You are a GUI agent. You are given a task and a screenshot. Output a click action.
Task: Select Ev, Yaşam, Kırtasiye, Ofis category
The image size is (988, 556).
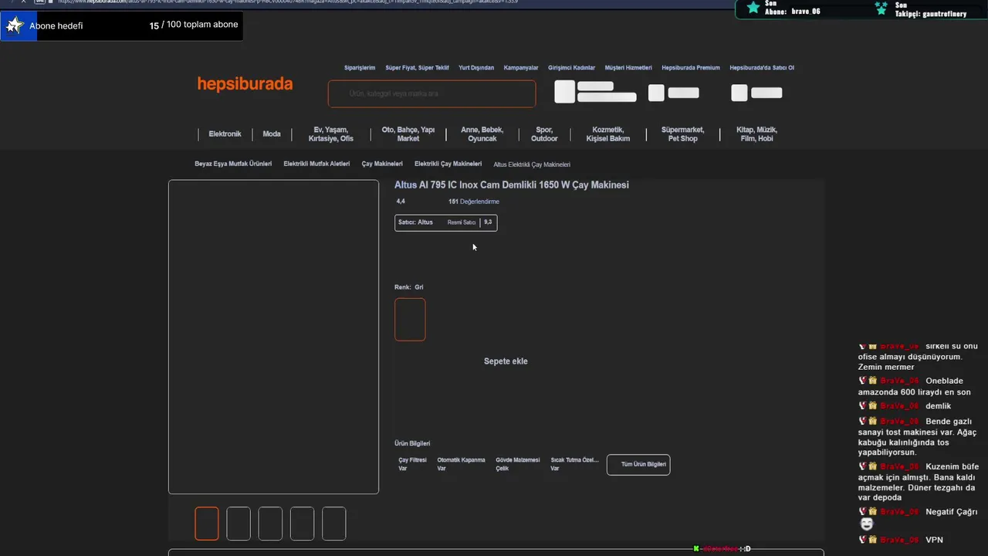tap(331, 134)
